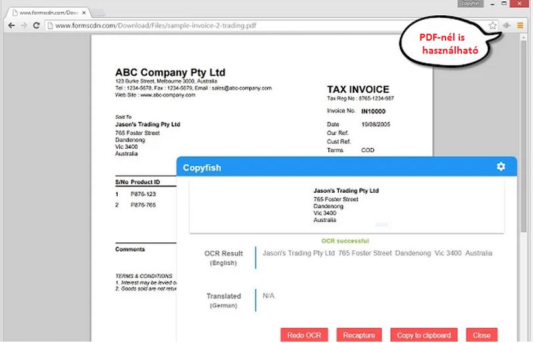Click the Translated N/A text field
533x343 pixels.
[377, 300]
